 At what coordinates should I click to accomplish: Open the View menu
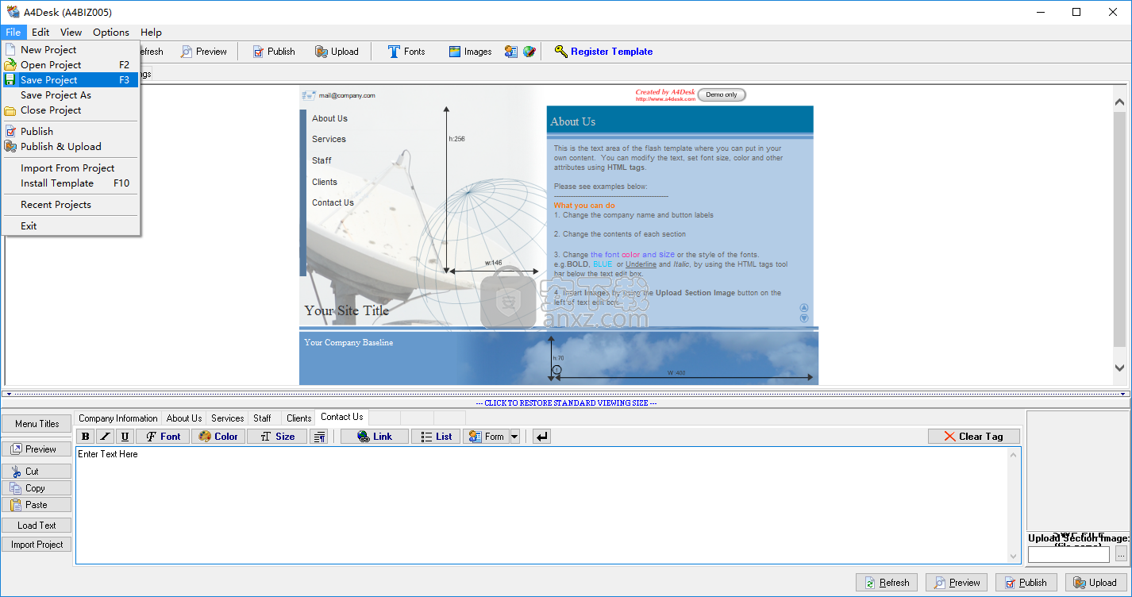point(71,33)
